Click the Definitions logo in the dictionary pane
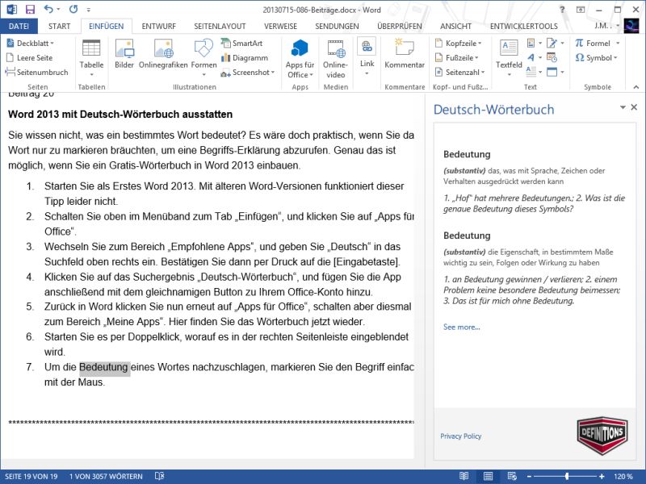Viewport: 646px width, 484px height. (x=602, y=435)
